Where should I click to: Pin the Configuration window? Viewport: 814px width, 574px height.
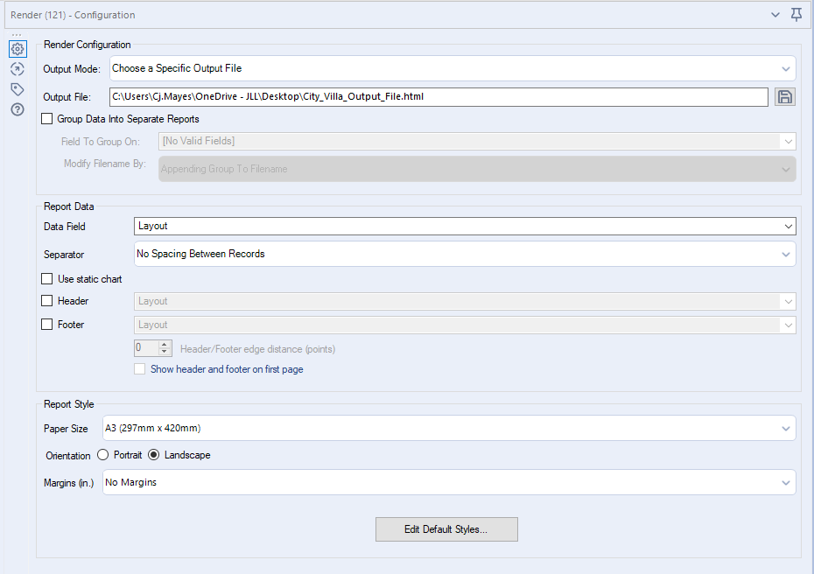(796, 15)
